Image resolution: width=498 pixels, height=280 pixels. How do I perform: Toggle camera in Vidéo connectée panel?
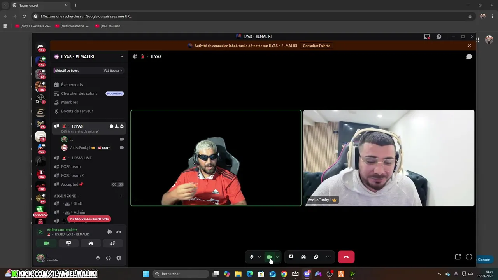(x=46, y=243)
